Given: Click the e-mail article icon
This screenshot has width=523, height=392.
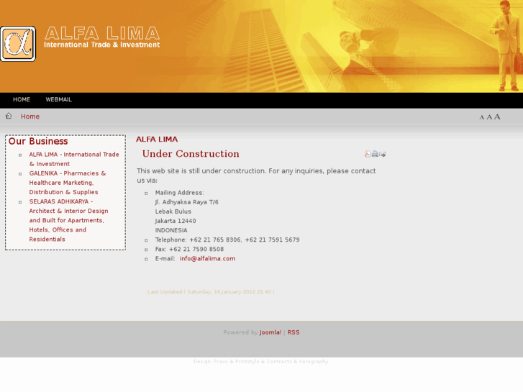Looking at the screenshot, I should point(382,154).
